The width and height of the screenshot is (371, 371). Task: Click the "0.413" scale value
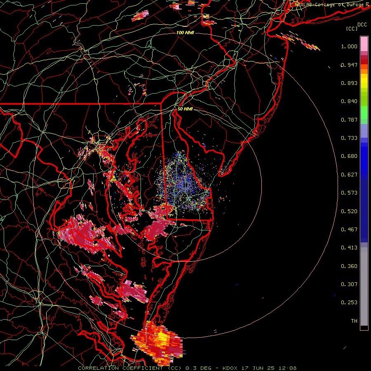coord(349,248)
